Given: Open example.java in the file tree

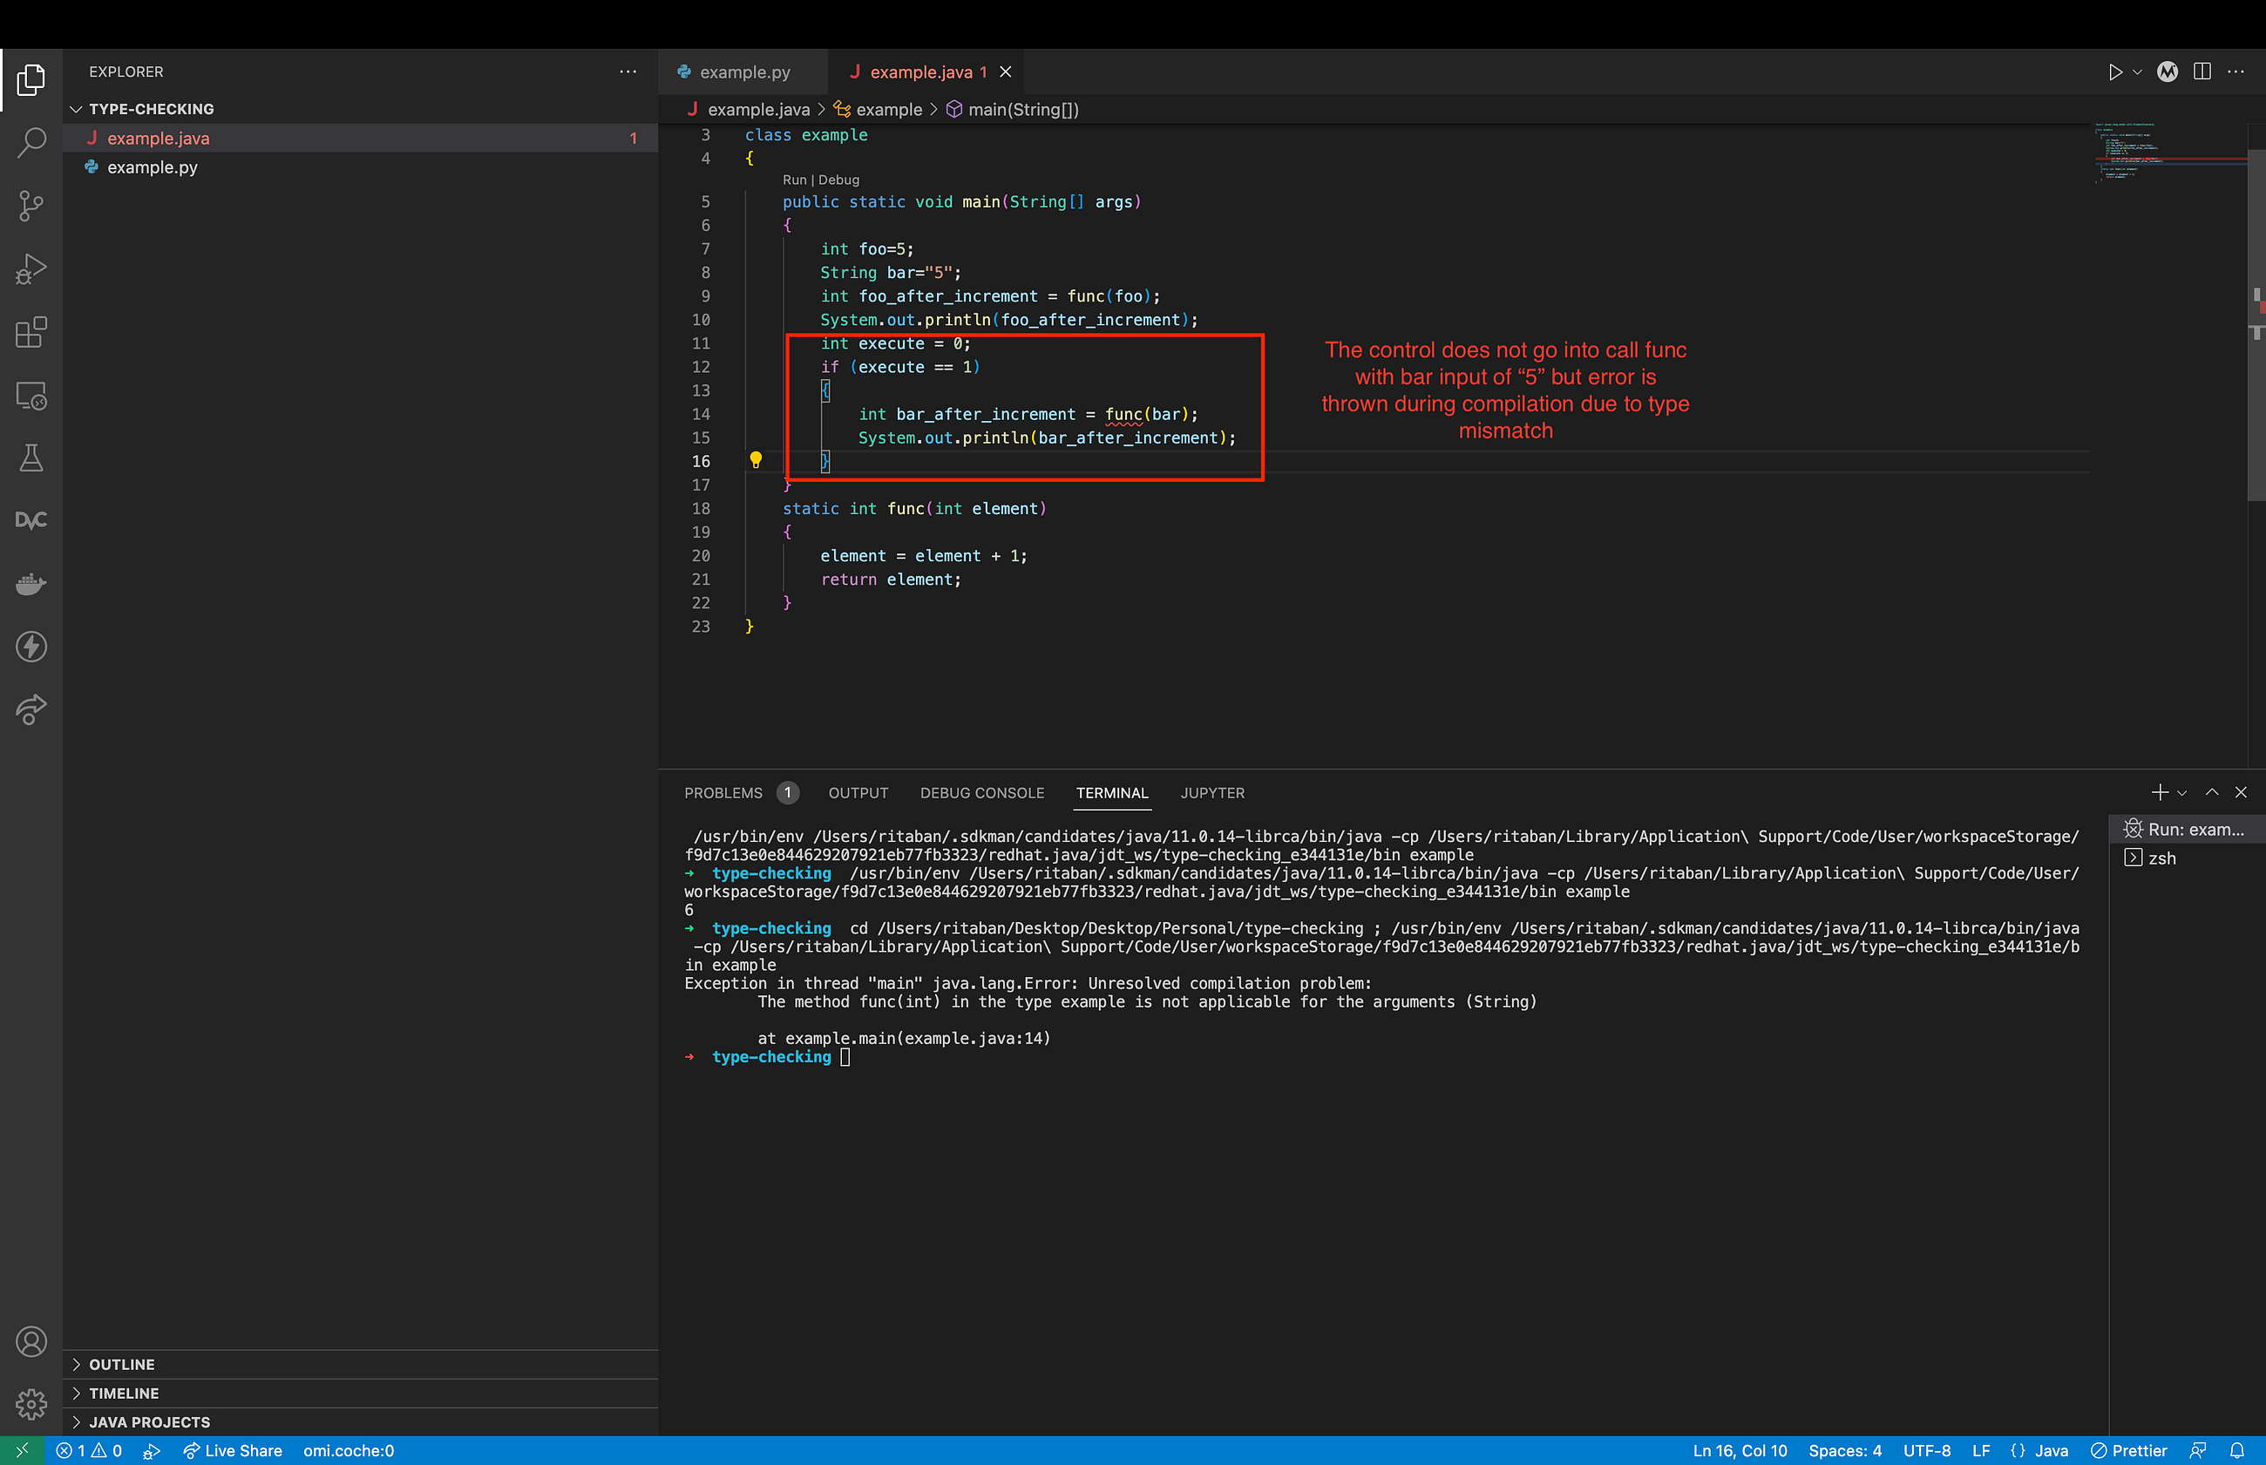Looking at the screenshot, I should (361, 138).
